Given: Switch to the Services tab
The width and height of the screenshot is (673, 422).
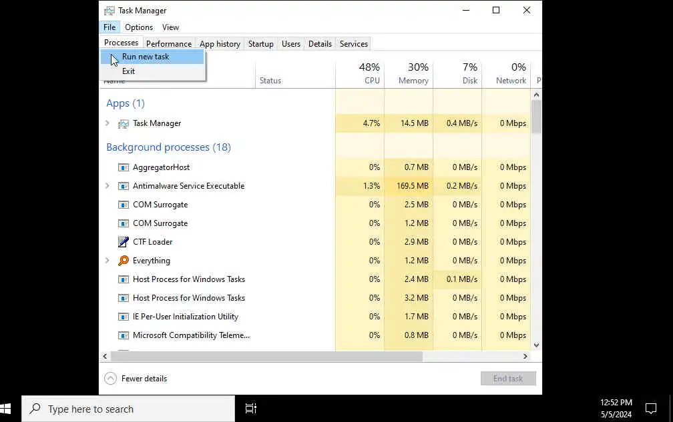Looking at the screenshot, I should click(354, 44).
